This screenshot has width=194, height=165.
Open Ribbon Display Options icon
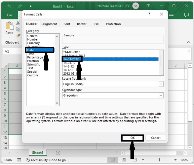pos(148,6)
